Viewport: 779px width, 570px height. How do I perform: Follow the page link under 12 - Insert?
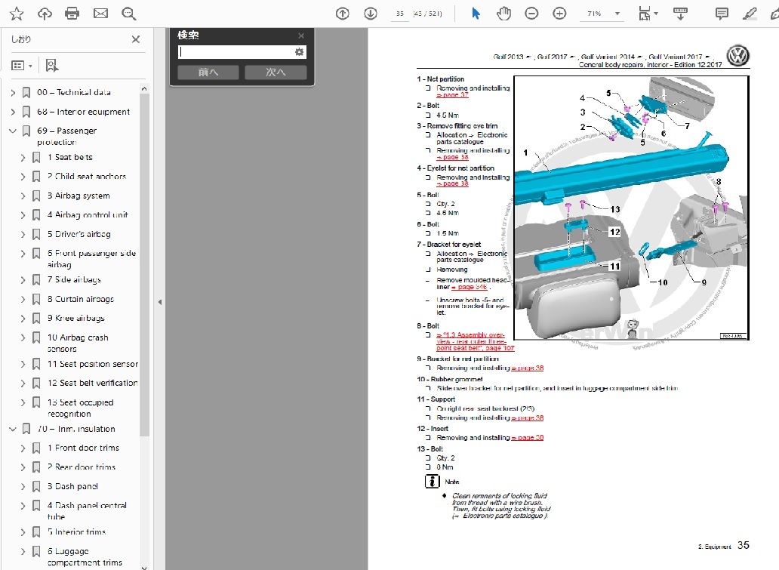[x=528, y=438]
